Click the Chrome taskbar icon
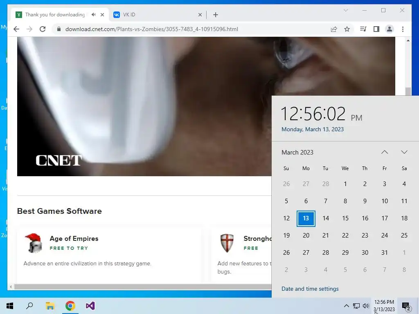This screenshot has width=419, height=314. pyautogui.click(x=70, y=306)
